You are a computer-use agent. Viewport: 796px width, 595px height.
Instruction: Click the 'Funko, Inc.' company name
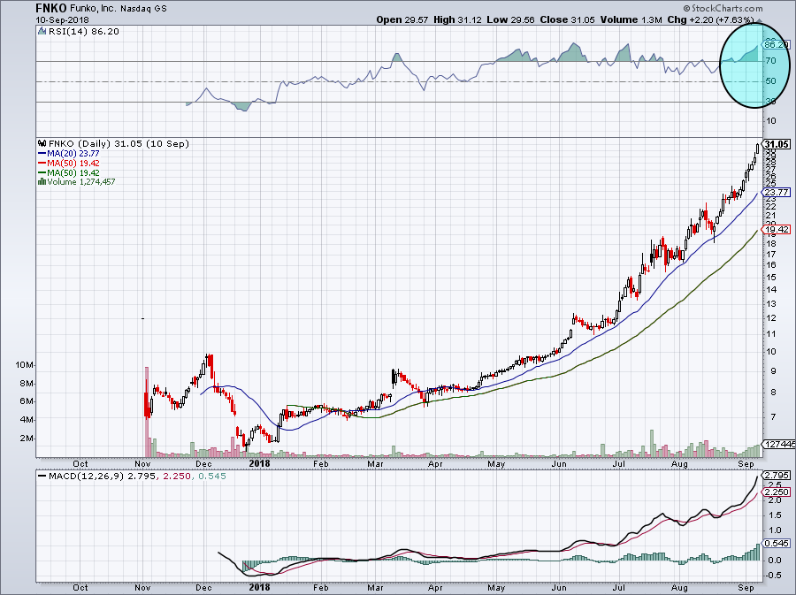[x=93, y=9]
